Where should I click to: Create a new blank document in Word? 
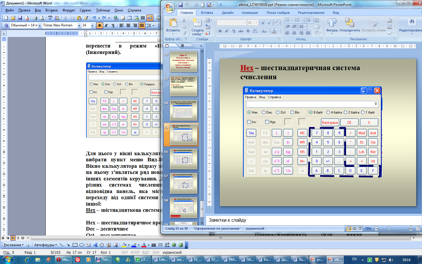[6, 18]
